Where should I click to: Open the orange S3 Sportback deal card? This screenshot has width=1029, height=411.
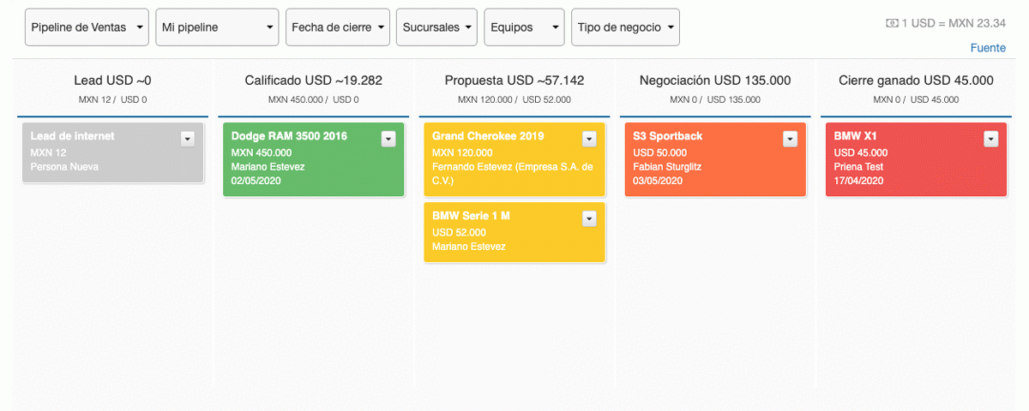(x=715, y=159)
